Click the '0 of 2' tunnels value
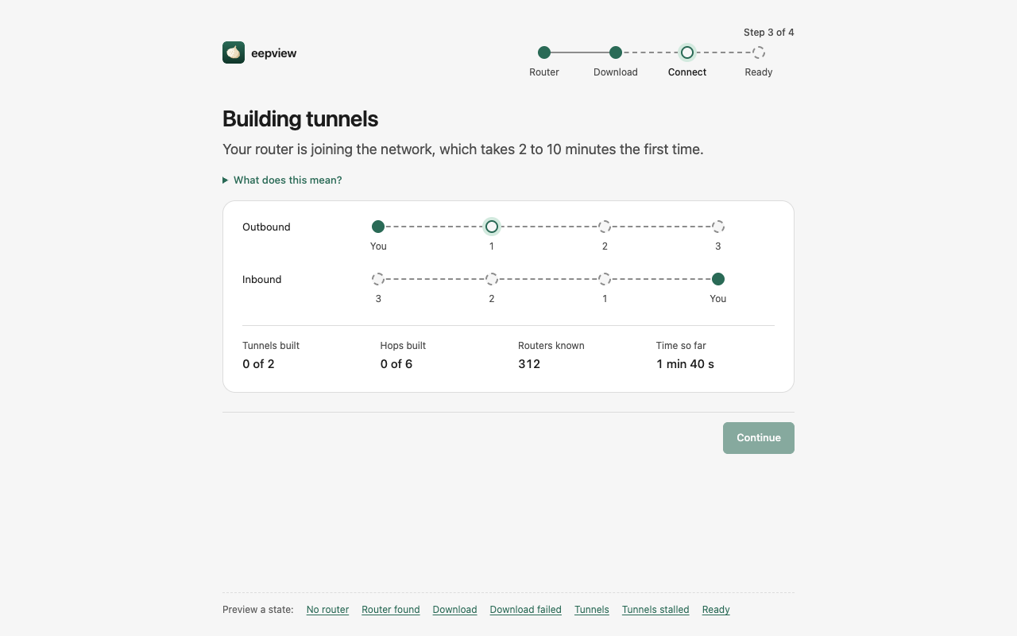The image size is (1017, 636). [258, 364]
